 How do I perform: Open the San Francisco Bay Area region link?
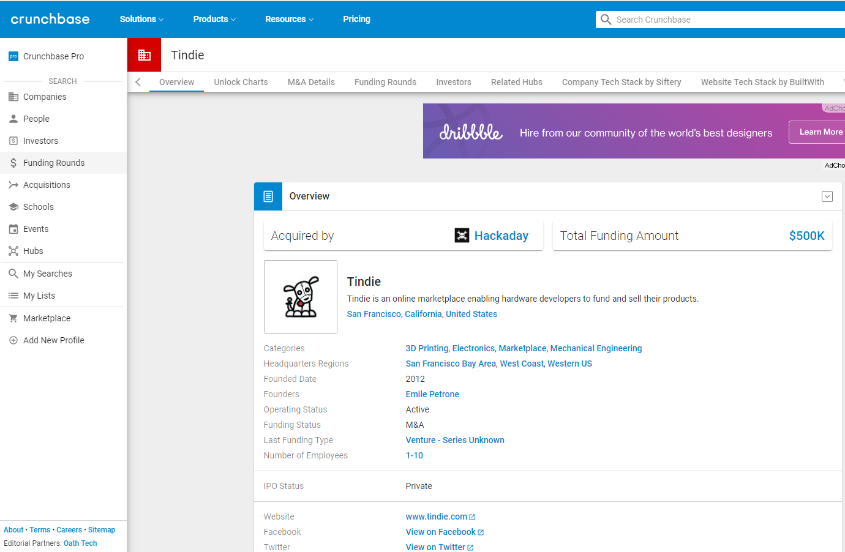coord(451,364)
